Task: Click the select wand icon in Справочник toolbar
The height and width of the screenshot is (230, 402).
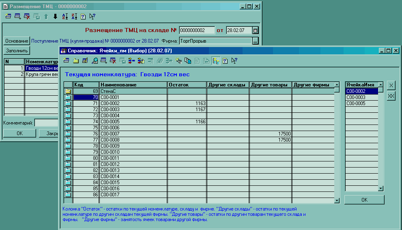Action: (x=178, y=61)
